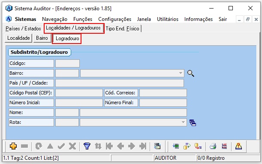Click the Rota code field

tap(67, 123)
